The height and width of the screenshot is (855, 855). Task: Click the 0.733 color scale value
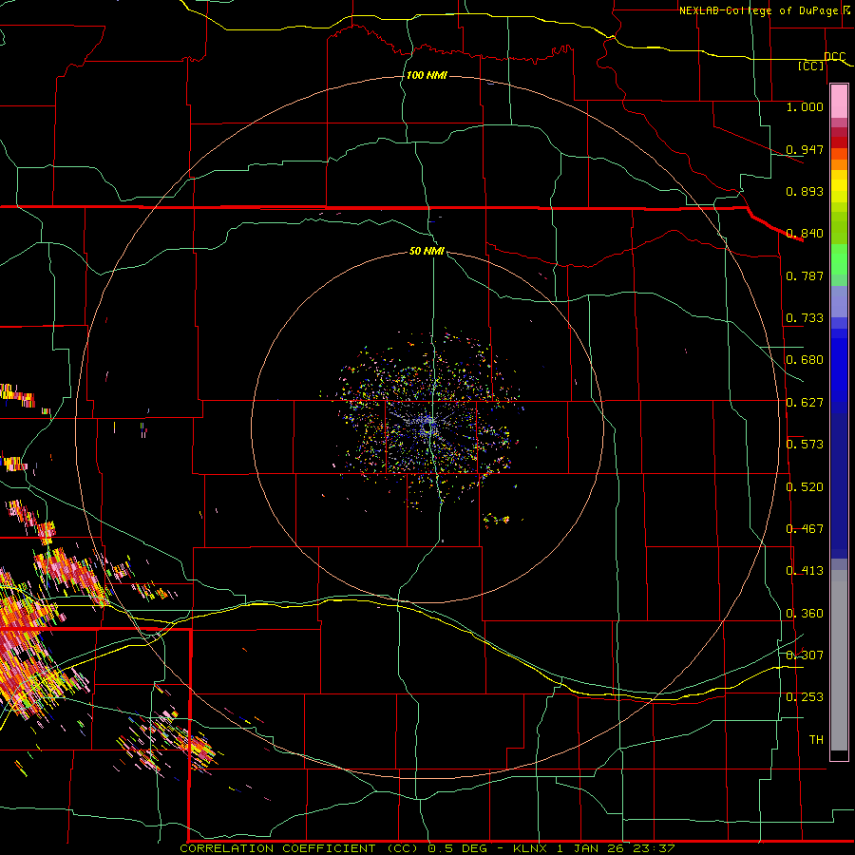[805, 318]
